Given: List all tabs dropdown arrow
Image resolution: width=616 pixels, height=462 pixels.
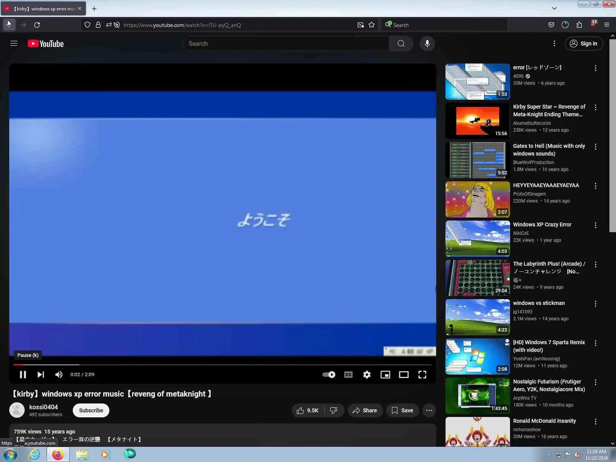Looking at the screenshot, I should [554, 8].
